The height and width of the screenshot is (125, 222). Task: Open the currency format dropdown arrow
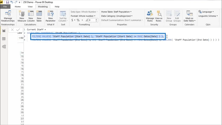point(75,20)
